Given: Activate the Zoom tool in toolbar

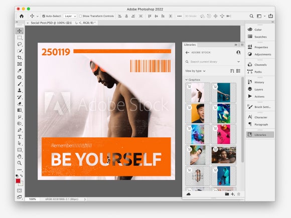Looking at the screenshot, I should 20,163.
